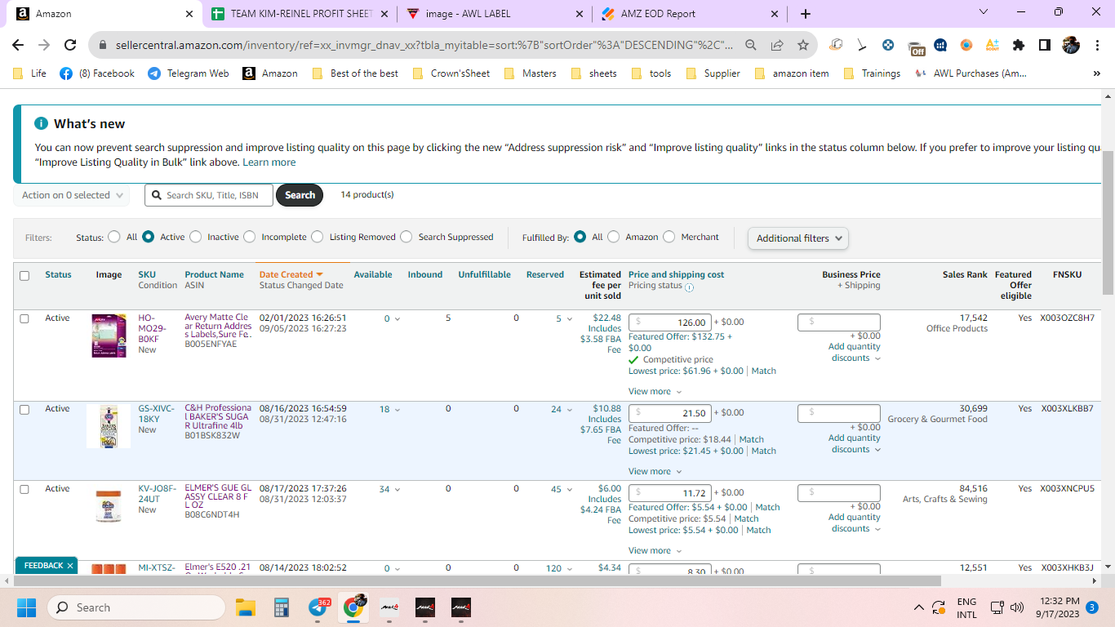
Task: Open the Chrome profile avatar
Action: point(1071,45)
